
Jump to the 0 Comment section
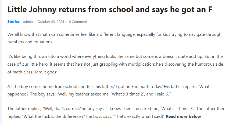pos(78,22)
